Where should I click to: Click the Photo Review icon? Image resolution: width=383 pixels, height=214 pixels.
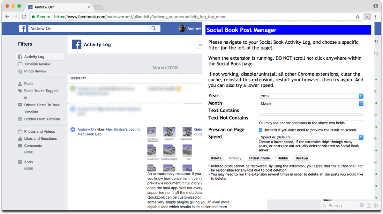[20, 71]
